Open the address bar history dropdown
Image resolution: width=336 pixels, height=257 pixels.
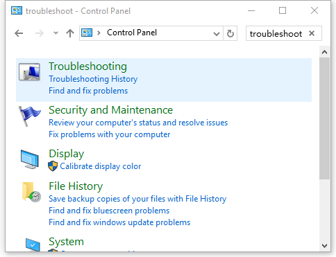coord(217,34)
